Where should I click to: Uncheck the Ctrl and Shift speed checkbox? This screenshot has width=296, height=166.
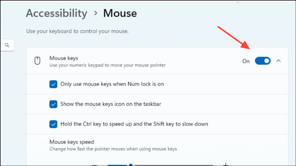(x=53, y=124)
